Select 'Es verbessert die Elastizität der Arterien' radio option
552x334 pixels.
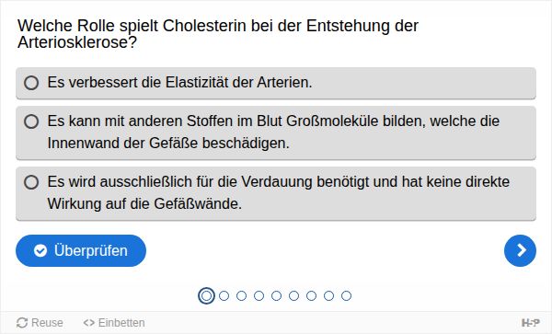(x=276, y=83)
